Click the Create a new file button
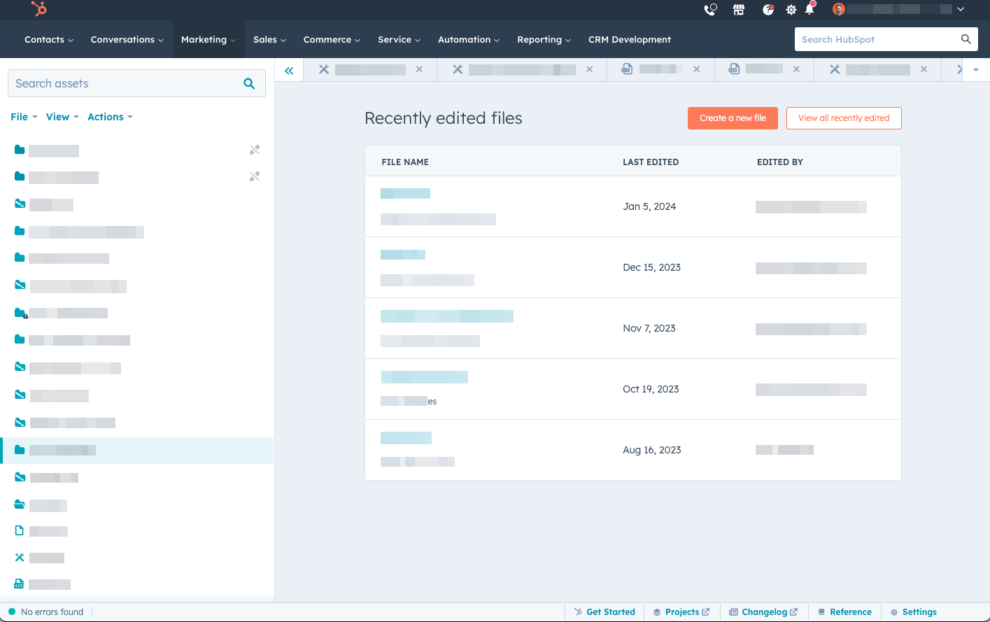This screenshot has width=990, height=622. tap(733, 118)
